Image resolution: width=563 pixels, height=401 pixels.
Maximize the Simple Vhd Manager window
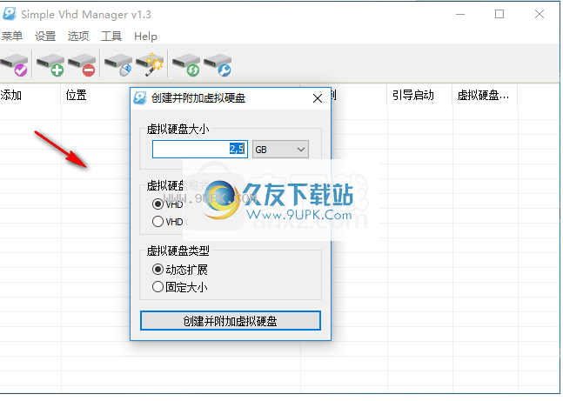pos(499,15)
